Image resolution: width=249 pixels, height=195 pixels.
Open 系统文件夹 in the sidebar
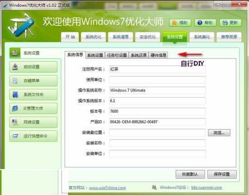point(33,95)
